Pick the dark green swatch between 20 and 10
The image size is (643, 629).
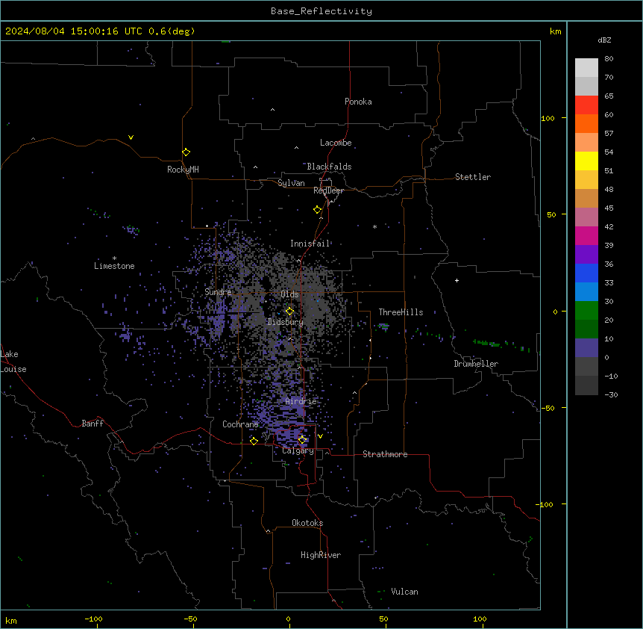(x=586, y=329)
